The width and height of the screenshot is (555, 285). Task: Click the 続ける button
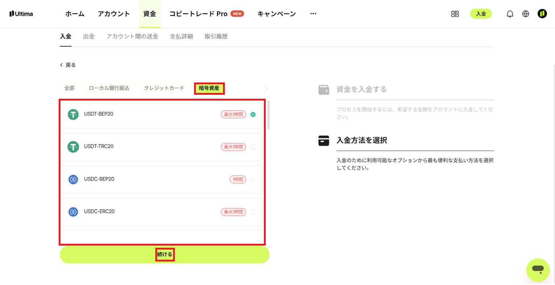pos(165,255)
